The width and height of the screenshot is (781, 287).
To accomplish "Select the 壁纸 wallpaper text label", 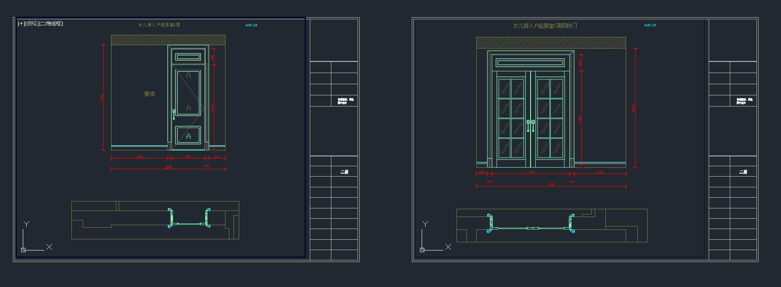I will (x=149, y=94).
